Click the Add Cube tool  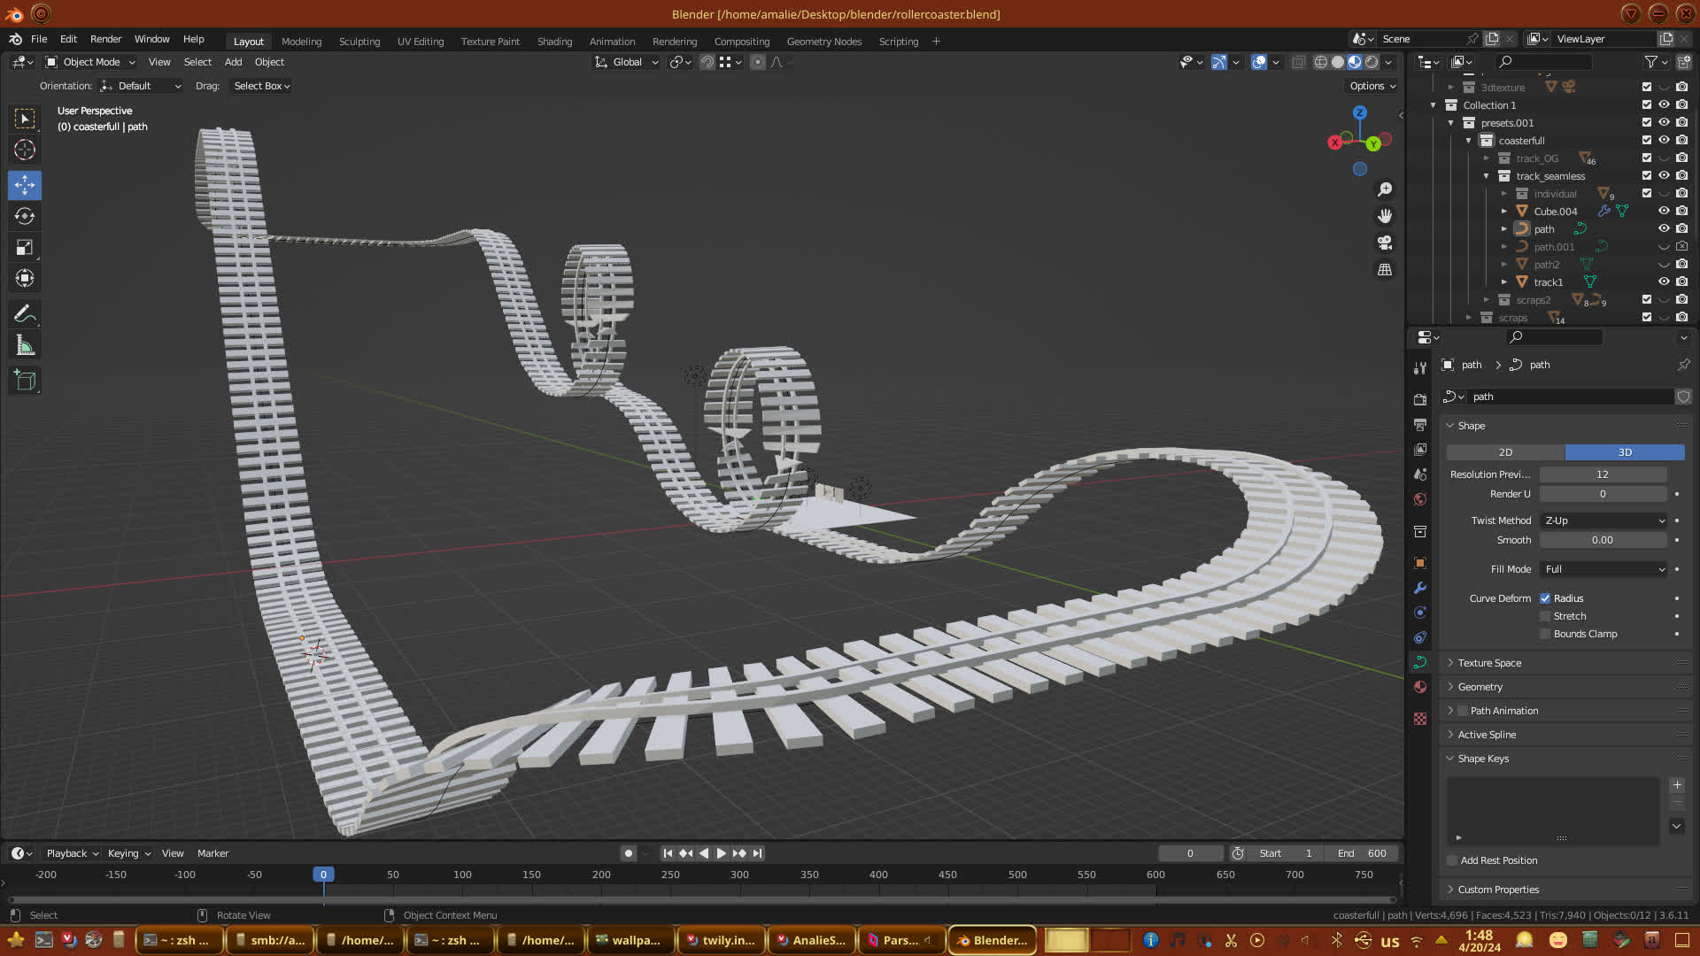25,381
